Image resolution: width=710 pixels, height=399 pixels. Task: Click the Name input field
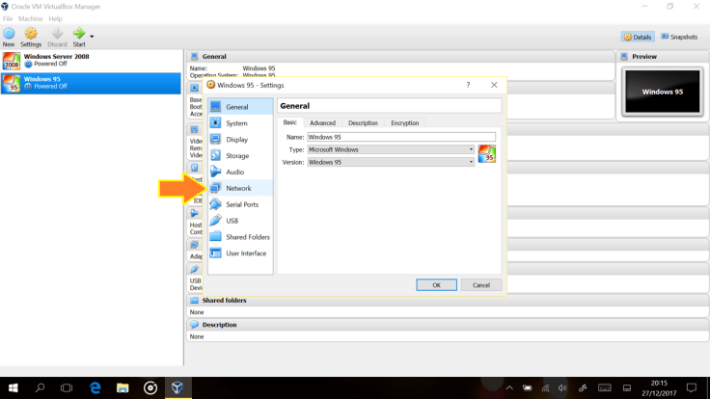[400, 137]
